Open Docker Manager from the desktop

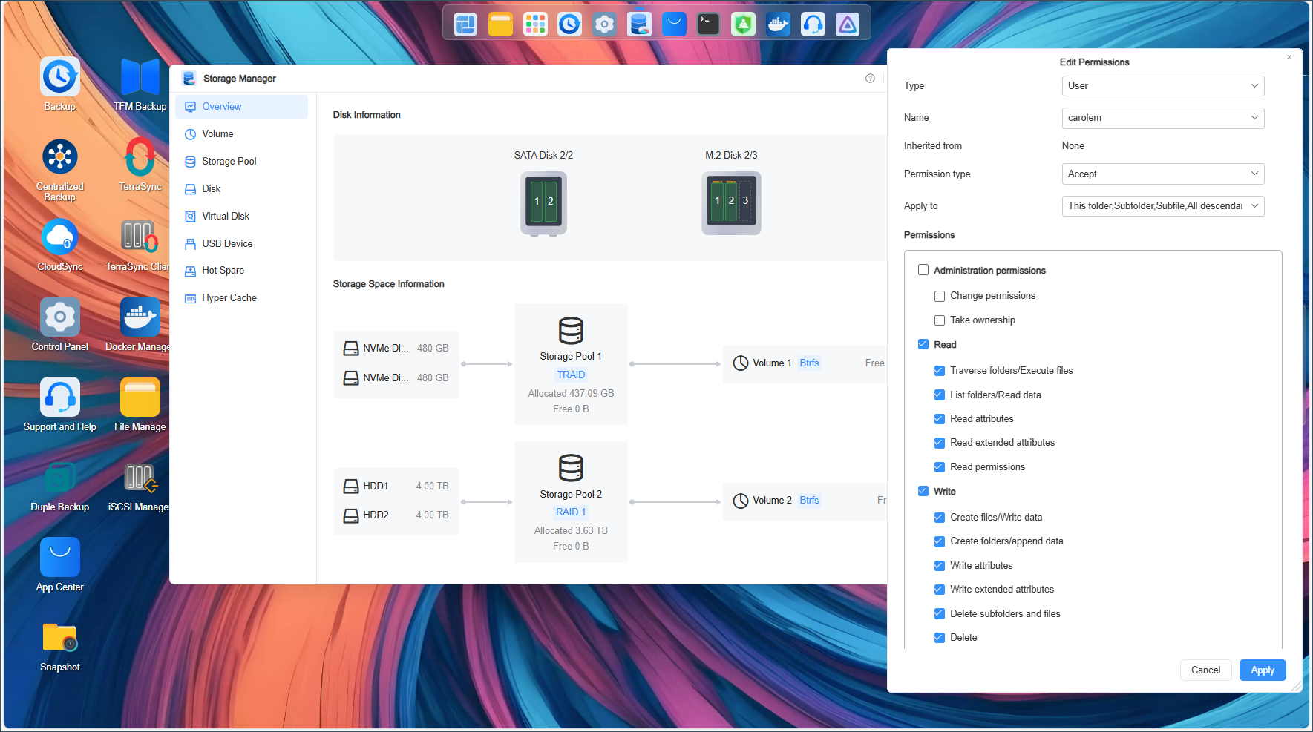tap(138, 317)
